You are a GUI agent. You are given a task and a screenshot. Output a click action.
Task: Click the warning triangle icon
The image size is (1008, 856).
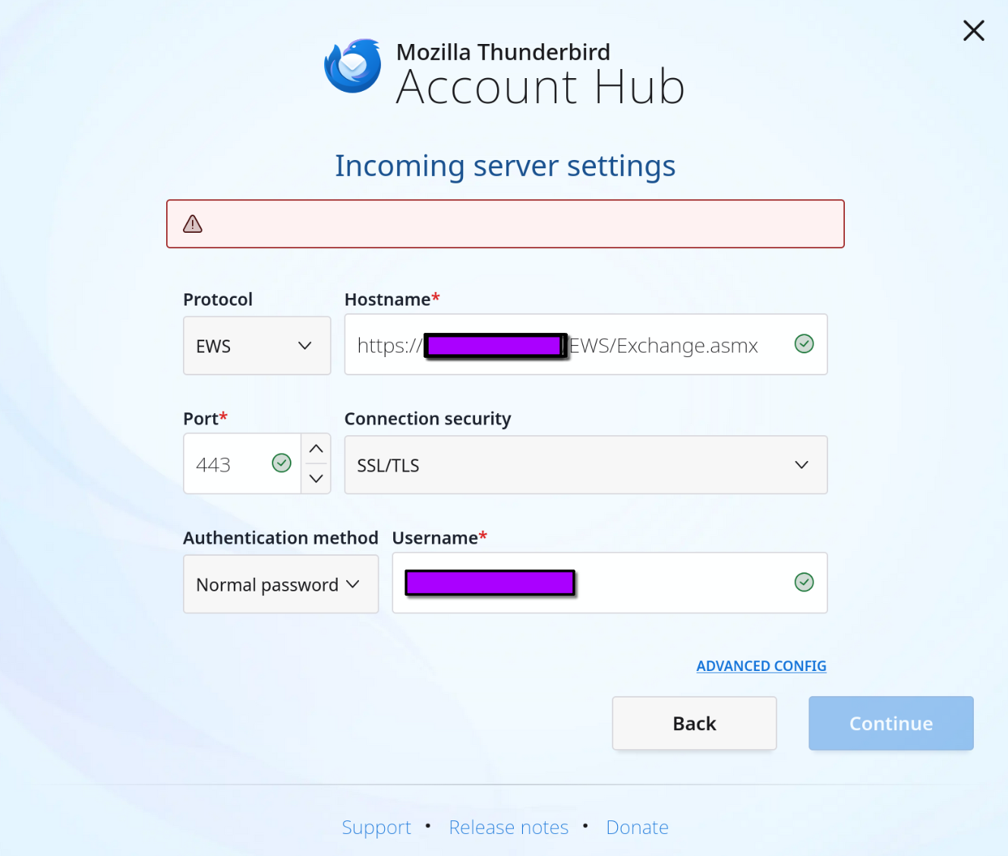pos(193,224)
